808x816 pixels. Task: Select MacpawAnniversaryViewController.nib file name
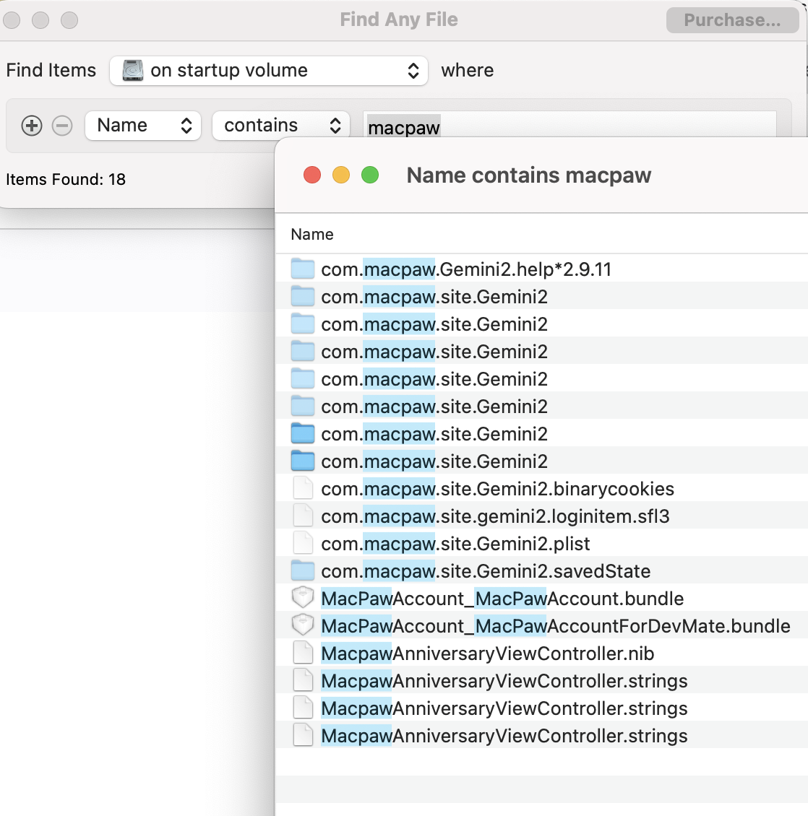pyautogui.click(x=488, y=653)
